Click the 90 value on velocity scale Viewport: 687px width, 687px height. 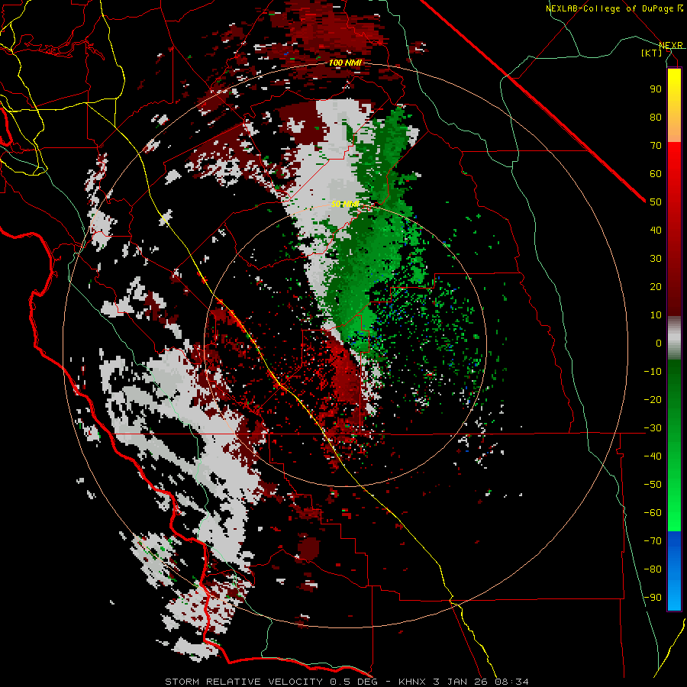[656, 89]
